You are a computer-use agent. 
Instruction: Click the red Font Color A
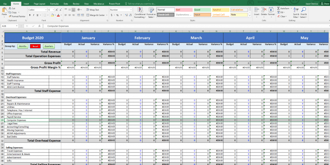[x=58, y=15]
